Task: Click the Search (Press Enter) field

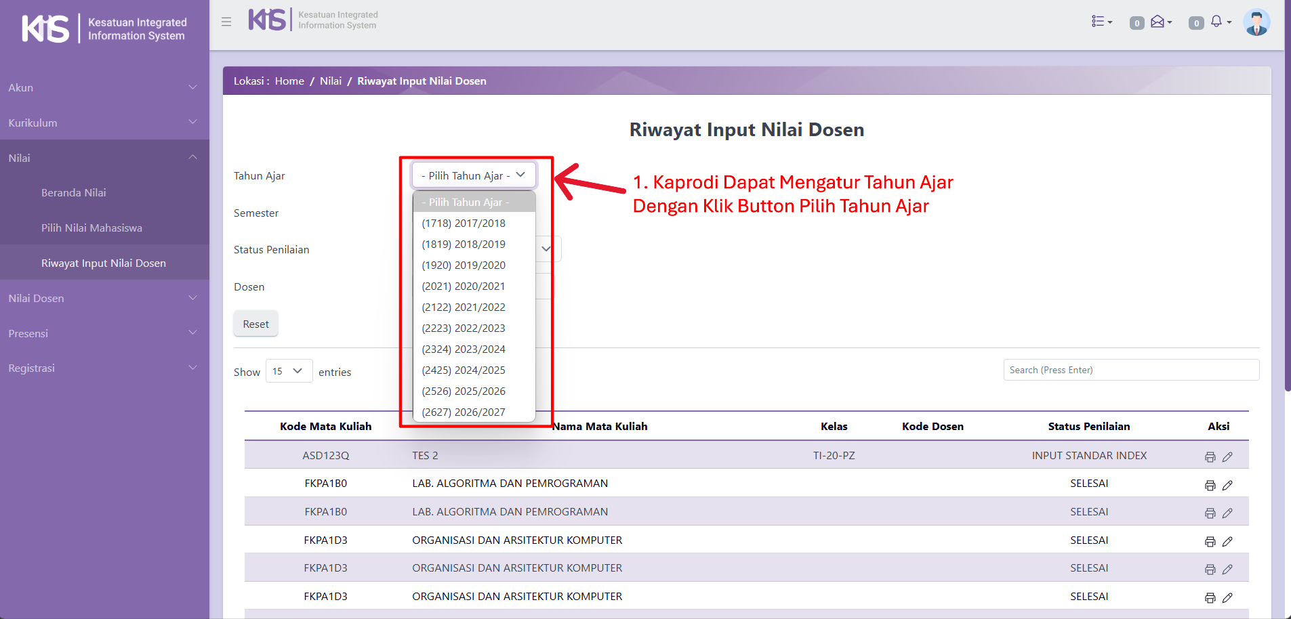Action: (1130, 370)
